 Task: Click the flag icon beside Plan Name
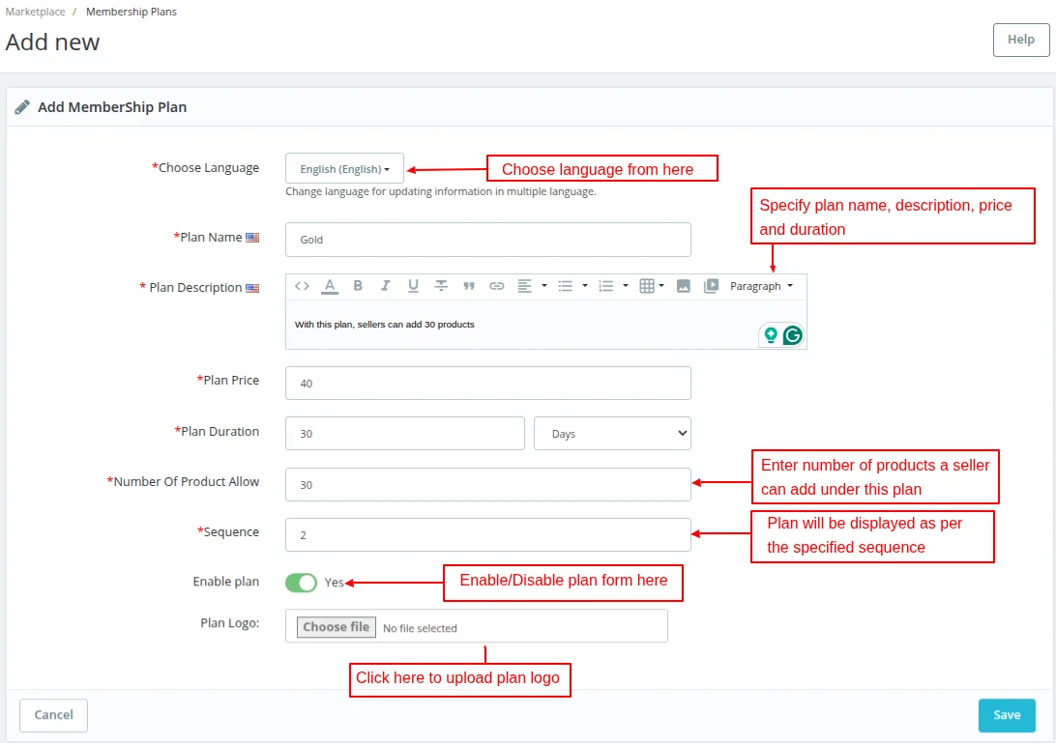[x=252, y=238]
